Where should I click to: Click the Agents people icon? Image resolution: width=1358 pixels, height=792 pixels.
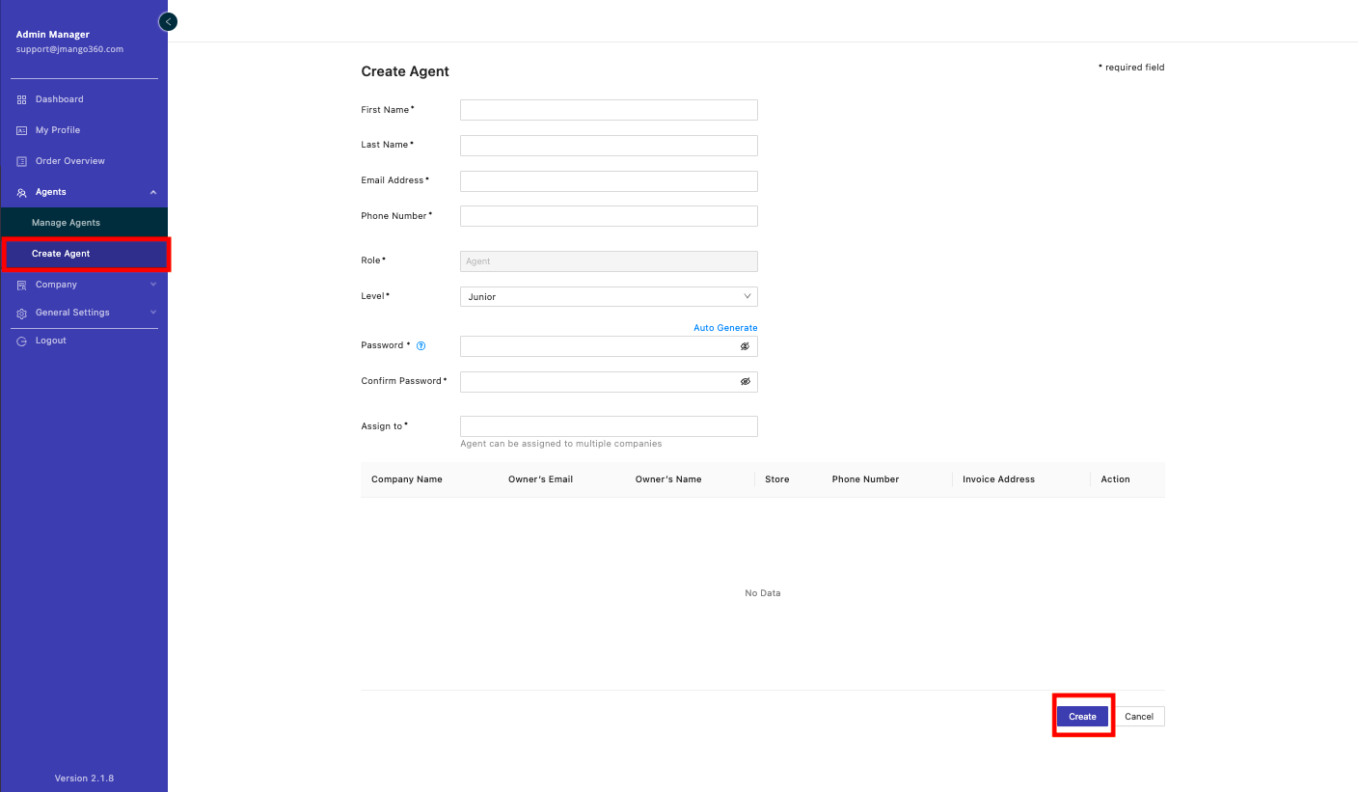click(x=22, y=193)
